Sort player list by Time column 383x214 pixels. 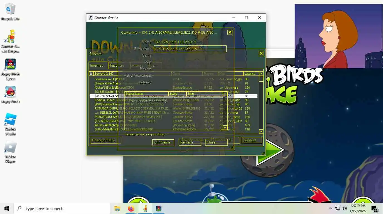[205, 94]
